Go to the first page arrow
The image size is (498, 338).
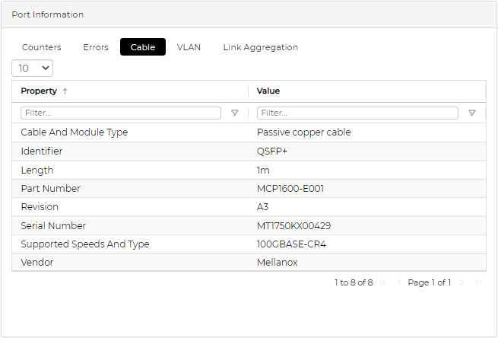click(383, 282)
